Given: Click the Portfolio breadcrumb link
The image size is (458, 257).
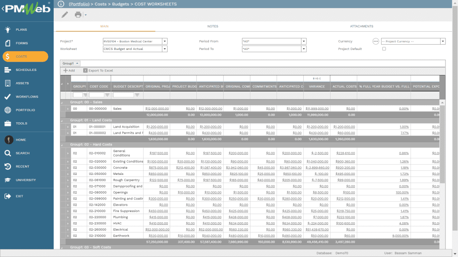Looking at the screenshot, I should click(x=79, y=4).
